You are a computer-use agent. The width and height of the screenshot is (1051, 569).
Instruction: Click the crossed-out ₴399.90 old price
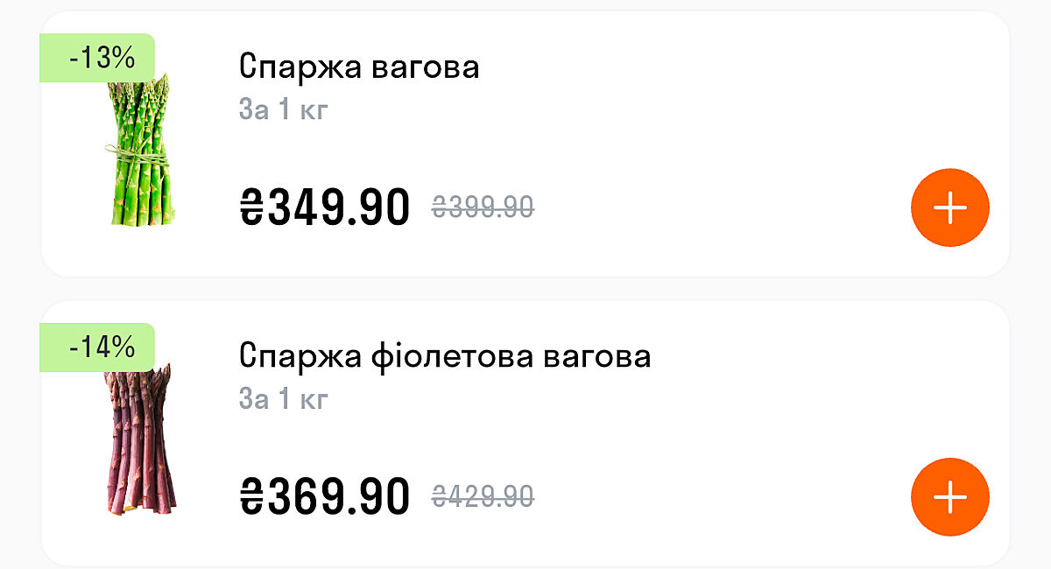pos(483,207)
